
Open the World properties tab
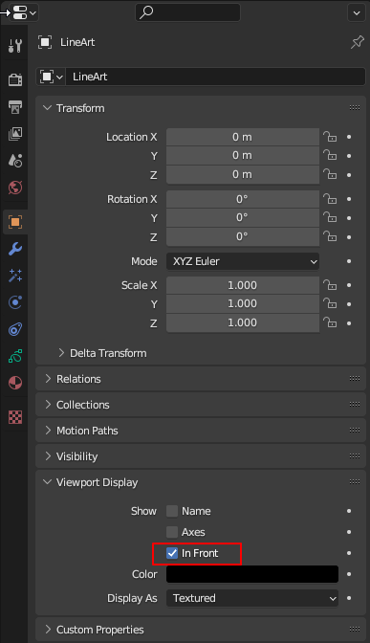(15, 188)
